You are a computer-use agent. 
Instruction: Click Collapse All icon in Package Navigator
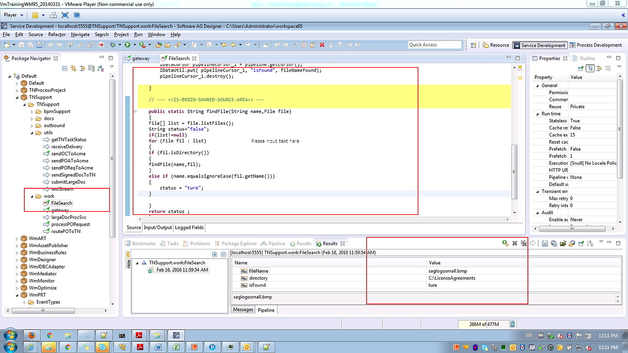(x=65, y=68)
